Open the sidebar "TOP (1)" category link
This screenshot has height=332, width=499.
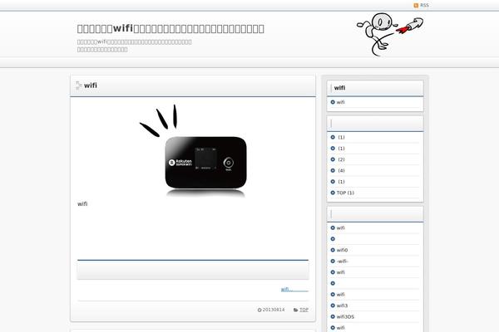click(x=345, y=193)
